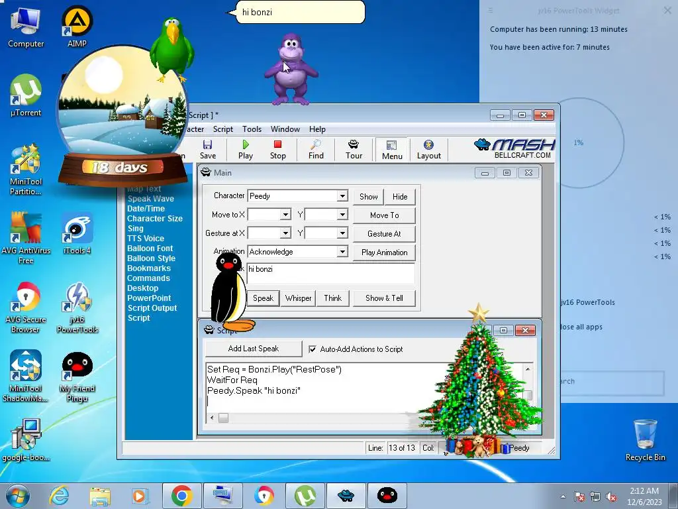Click the Windows Start orb
Viewport: 678px width, 509px height.
point(17,496)
